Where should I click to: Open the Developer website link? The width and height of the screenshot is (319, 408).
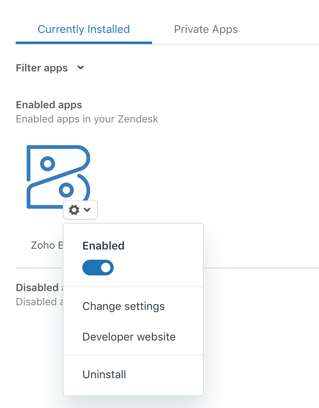point(129,337)
